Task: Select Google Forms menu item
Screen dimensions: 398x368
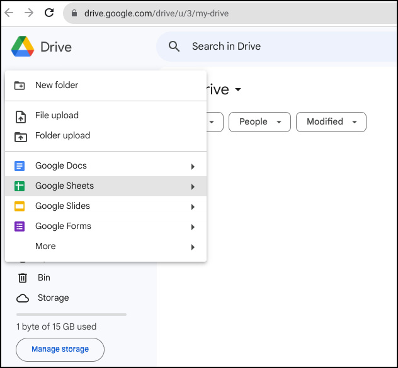Action: [106, 226]
